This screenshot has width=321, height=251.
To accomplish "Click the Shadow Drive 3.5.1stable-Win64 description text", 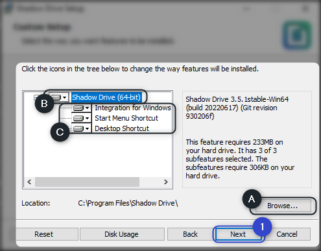I will click(x=237, y=108).
